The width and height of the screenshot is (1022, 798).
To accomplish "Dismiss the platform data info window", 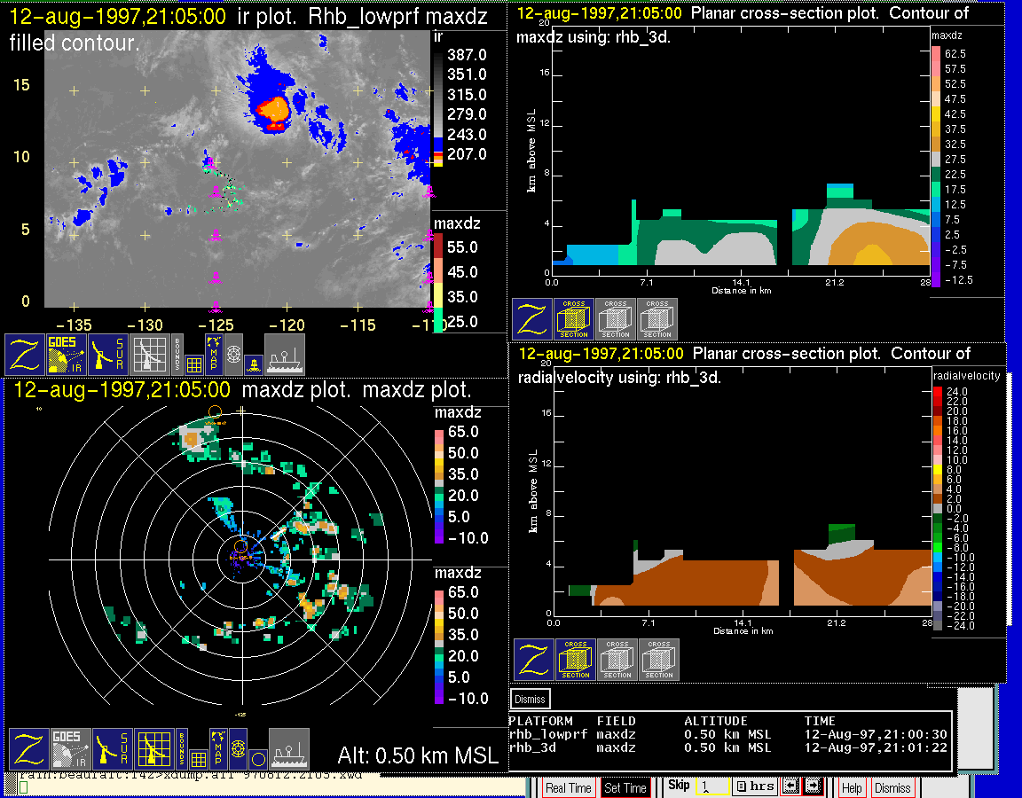I will click(531, 699).
